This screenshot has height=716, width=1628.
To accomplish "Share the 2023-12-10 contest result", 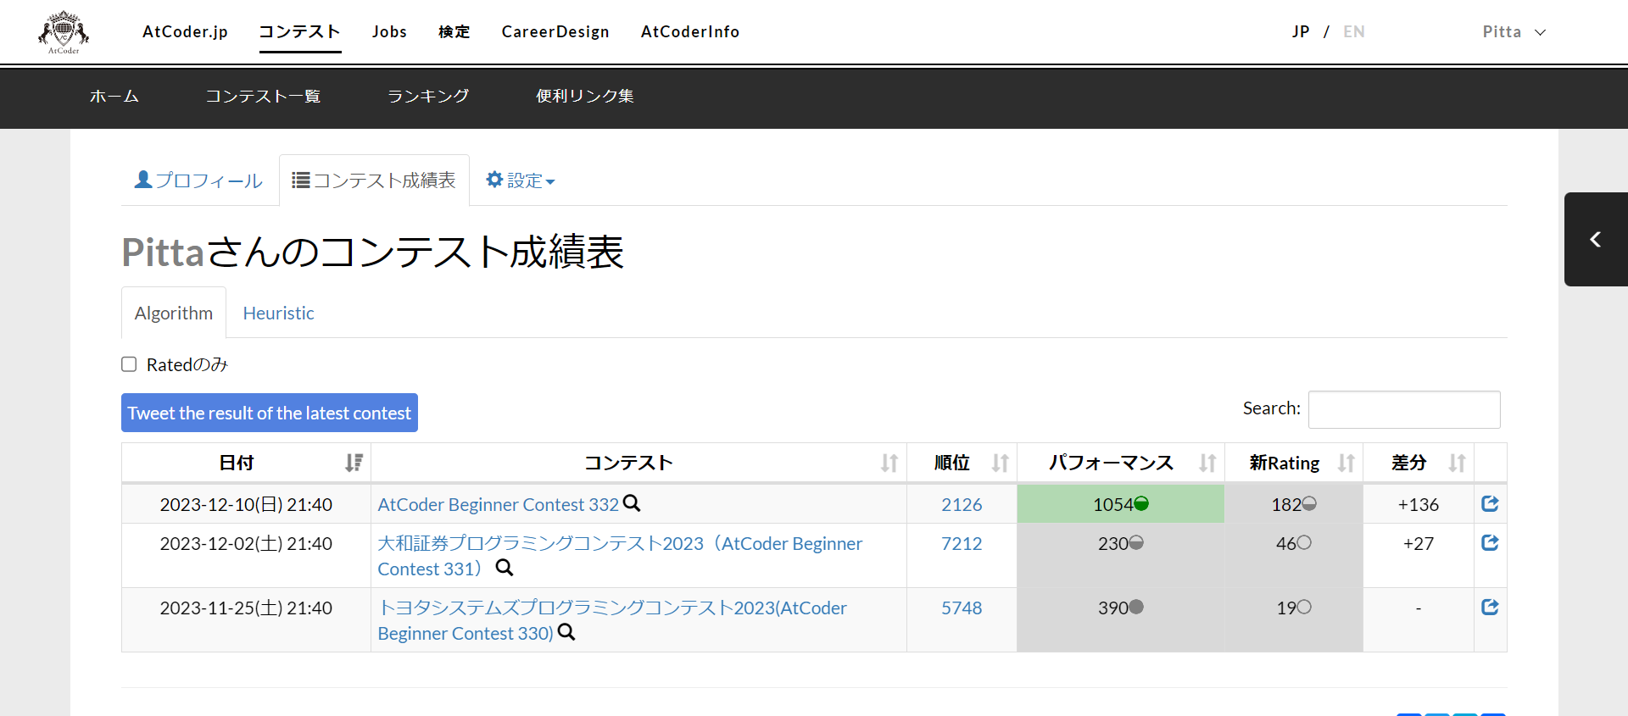I will click(x=1490, y=503).
